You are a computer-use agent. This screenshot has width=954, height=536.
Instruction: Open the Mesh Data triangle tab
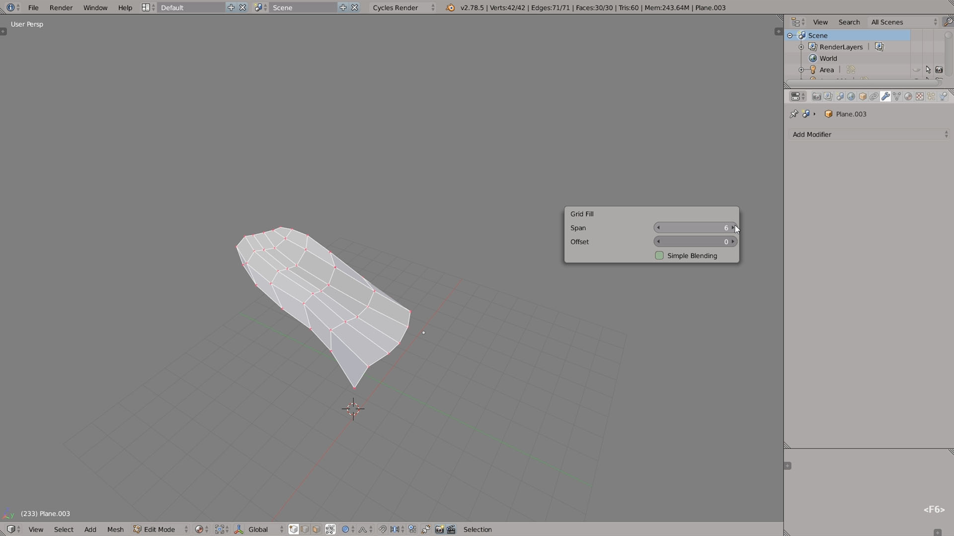click(897, 97)
